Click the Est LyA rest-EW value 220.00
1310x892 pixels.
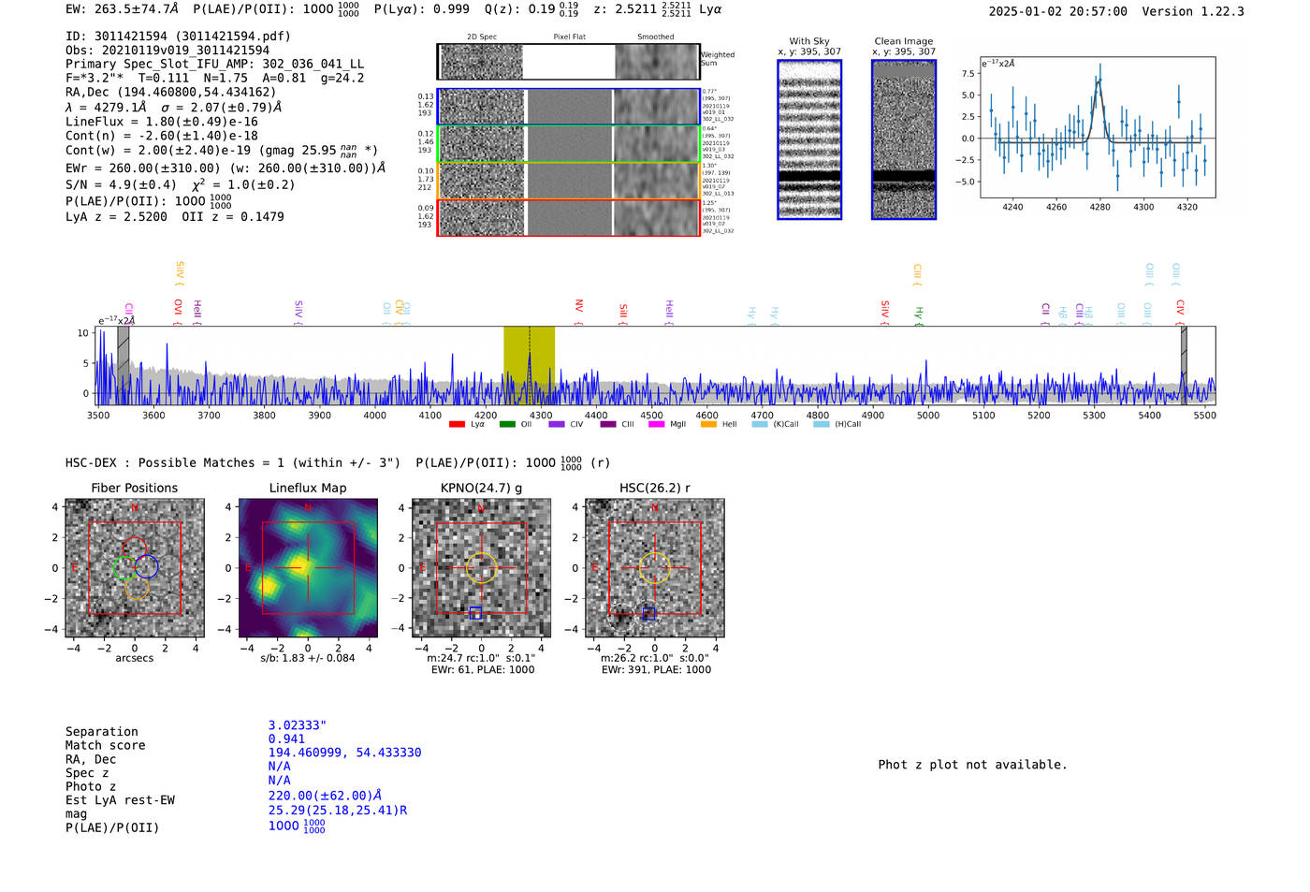[x=325, y=796]
